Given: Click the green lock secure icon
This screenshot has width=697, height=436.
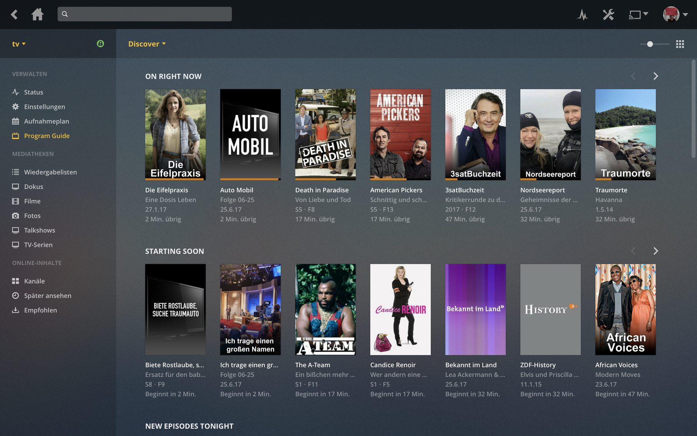Looking at the screenshot, I should point(100,43).
